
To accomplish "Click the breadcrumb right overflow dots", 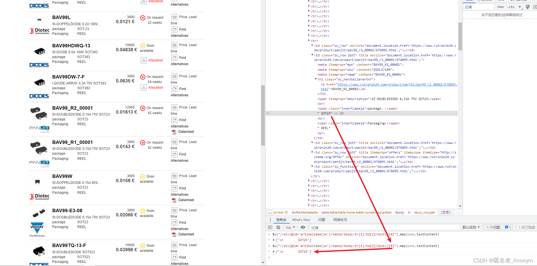I will (x=458, y=213).
